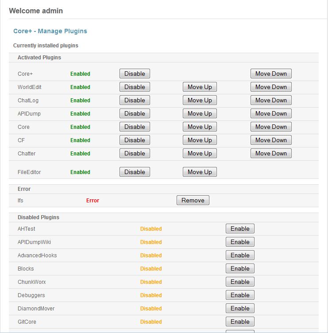
Task: Move the Core+ plugin down
Action: coord(271,74)
